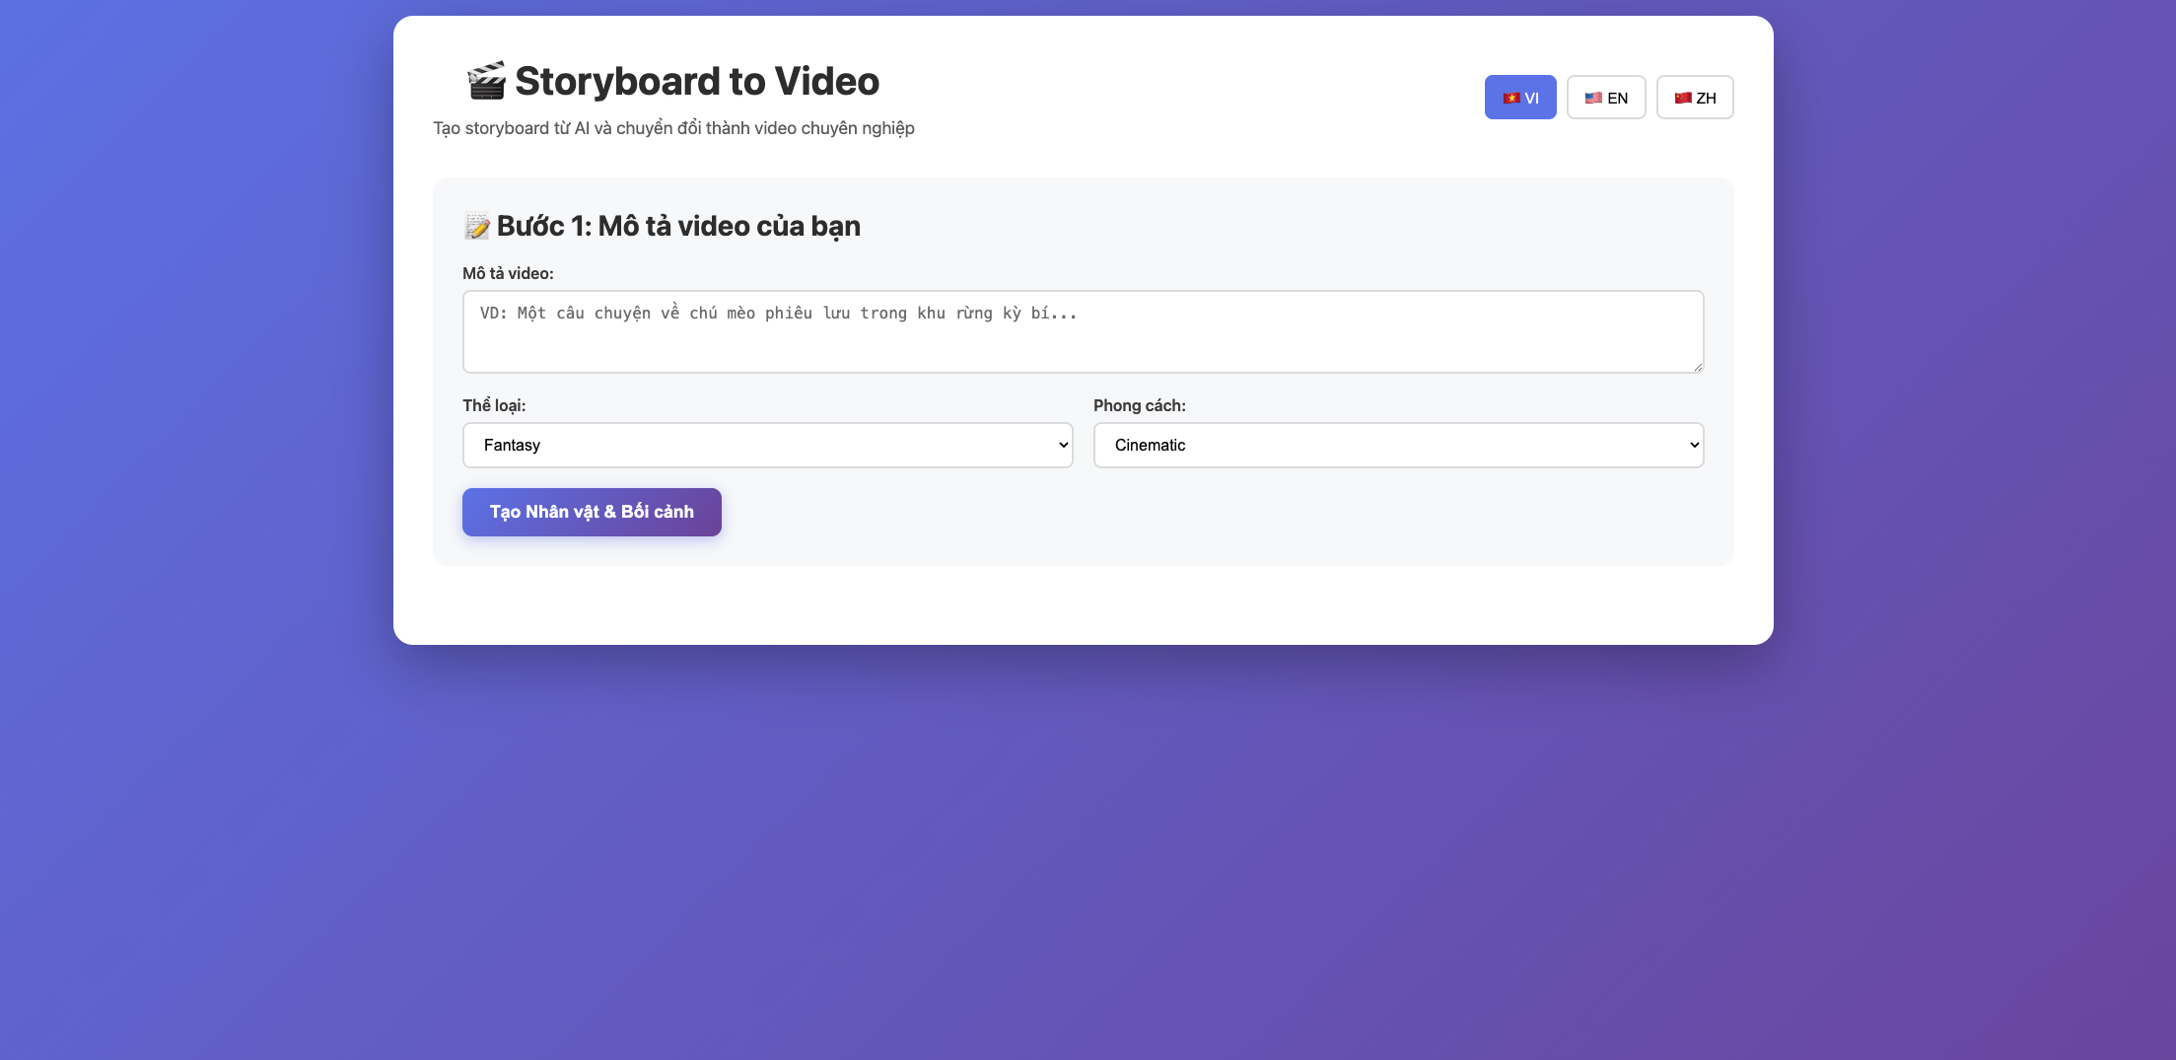Open the Thể loại dropdown showing Fantasy
The width and height of the screenshot is (2176, 1060).
(767, 446)
